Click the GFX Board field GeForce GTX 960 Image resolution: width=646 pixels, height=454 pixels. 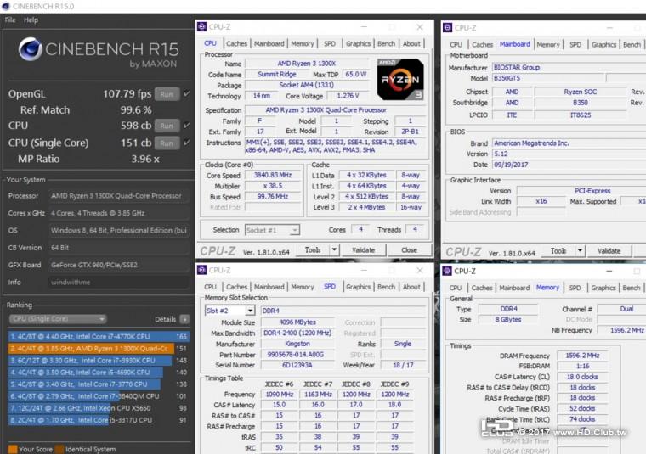coord(118,265)
